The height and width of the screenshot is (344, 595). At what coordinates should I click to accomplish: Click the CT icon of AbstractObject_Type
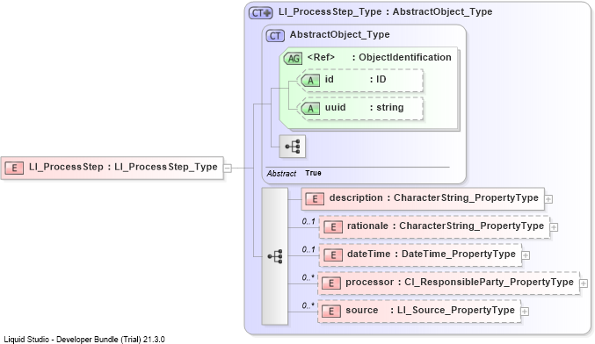coord(275,36)
